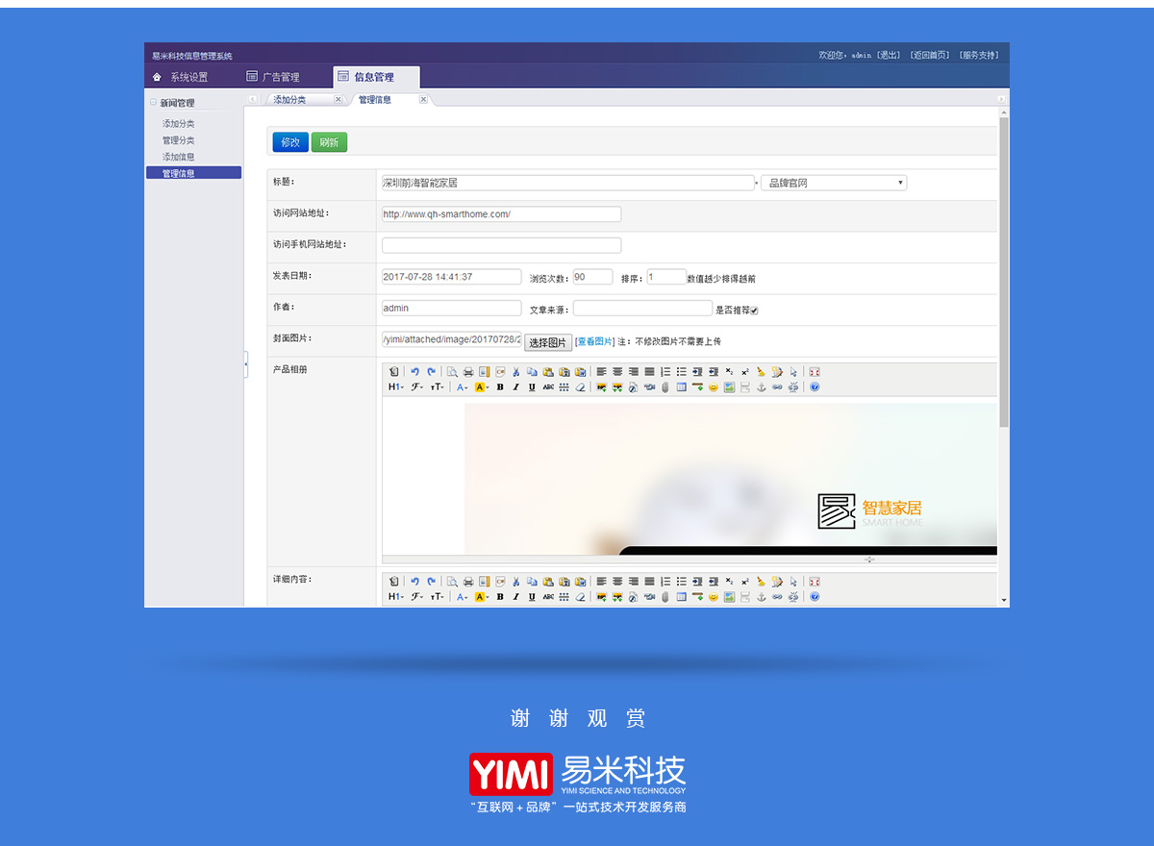Insert image in 产品相册 editor
This screenshot has height=846, width=1154.
coord(601,387)
